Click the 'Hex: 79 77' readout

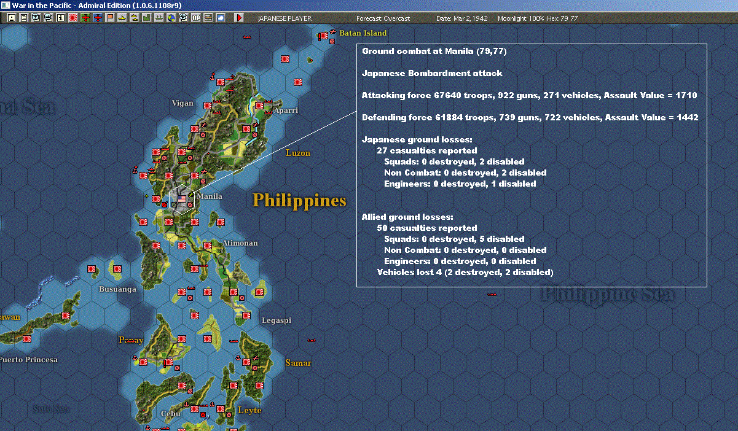562,18
